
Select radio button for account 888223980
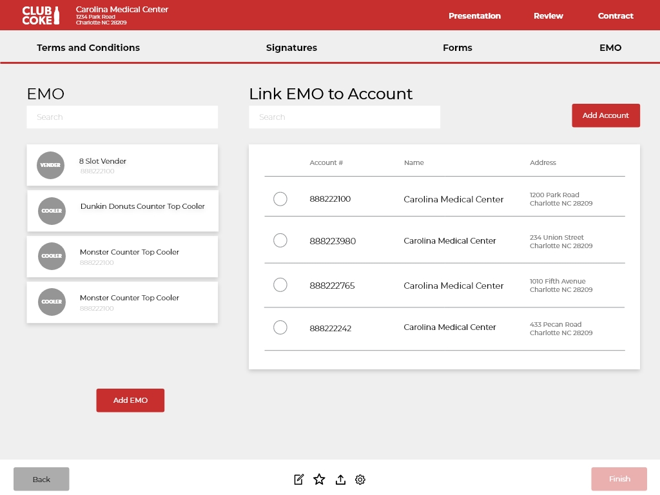pos(280,240)
